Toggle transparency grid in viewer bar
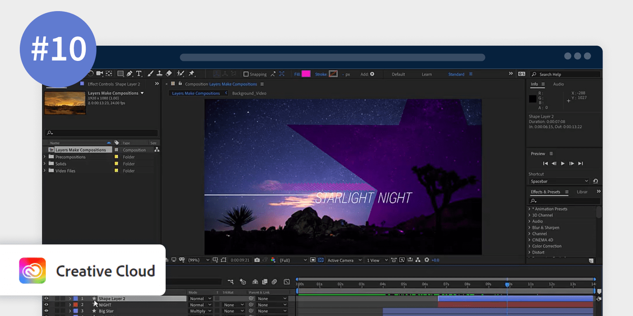The height and width of the screenshot is (316, 633). 321,260
